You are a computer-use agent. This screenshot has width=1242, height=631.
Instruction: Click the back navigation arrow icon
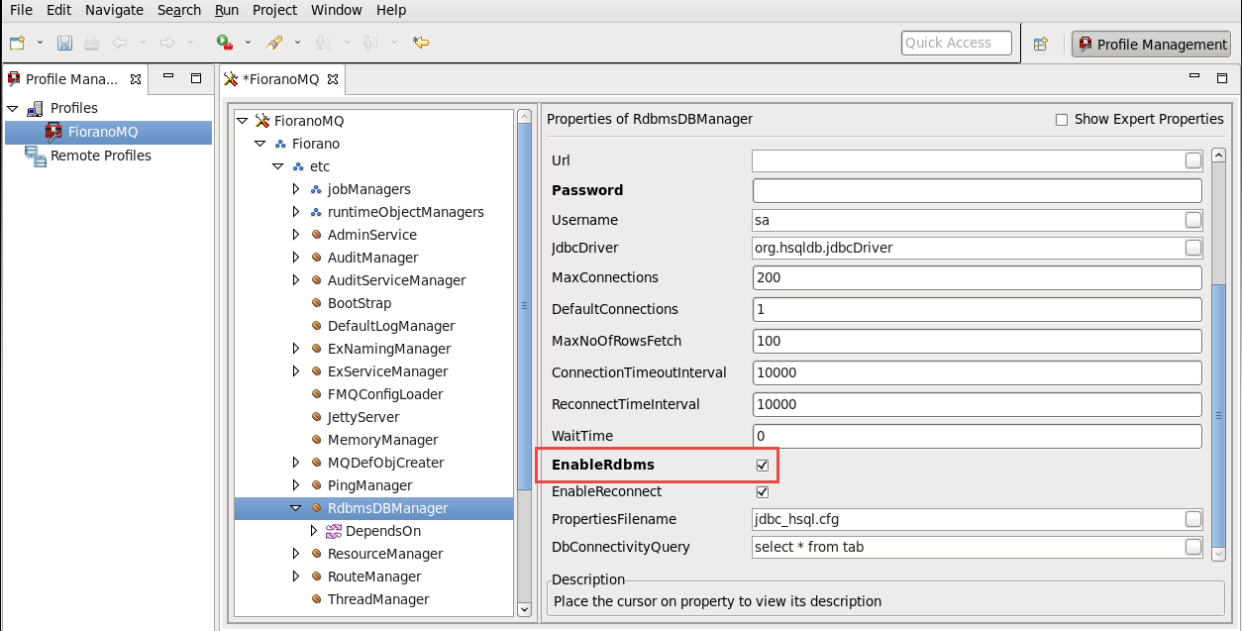(120, 43)
